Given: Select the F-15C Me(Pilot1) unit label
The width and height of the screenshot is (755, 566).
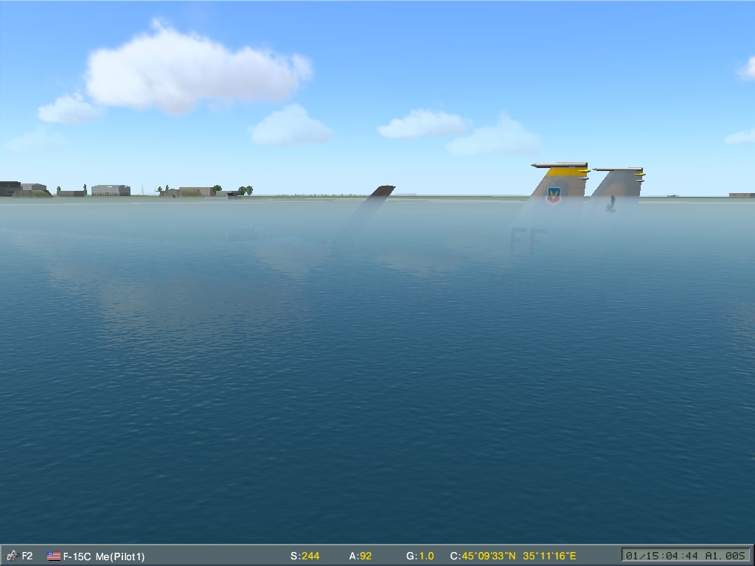Looking at the screenshot, I should point(104,556).
